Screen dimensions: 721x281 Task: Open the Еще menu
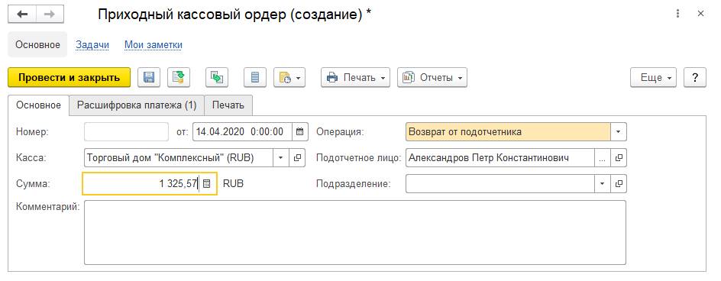654,78
